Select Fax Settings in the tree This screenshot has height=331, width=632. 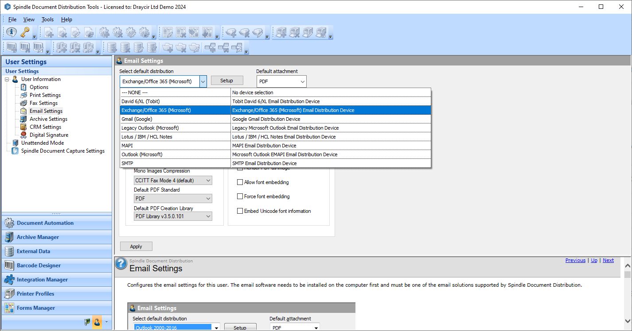click(x=43, y=103)
